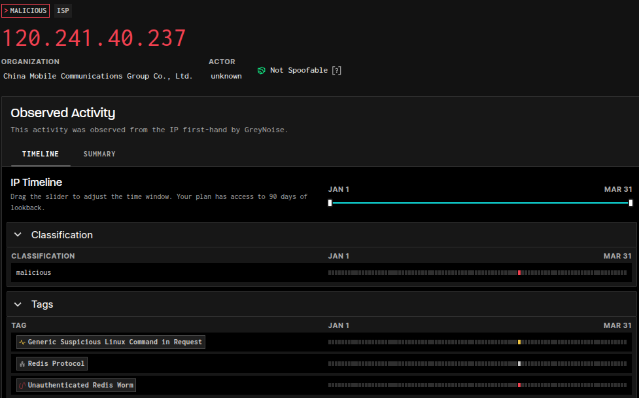The width and height of the screenshot is (639, 398).
Task: Click the MALICIOUS classification badge
Action: [x=26, y=11]
